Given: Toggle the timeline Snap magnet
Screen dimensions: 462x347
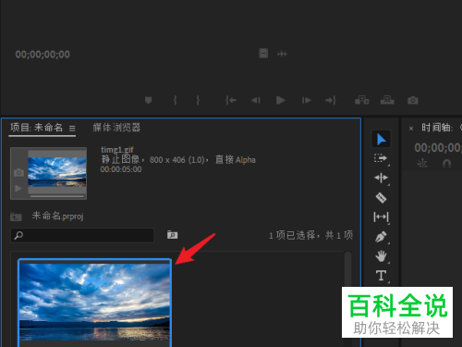Looking at the screenshot, I should pyautogui.click(x=446, y=163).
